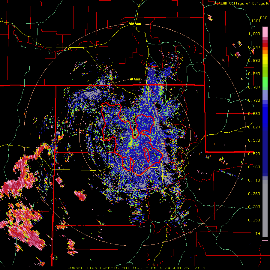Click the 0.520 scale value
The height and width of the screenshot is (270, 270).
(254, 154)
